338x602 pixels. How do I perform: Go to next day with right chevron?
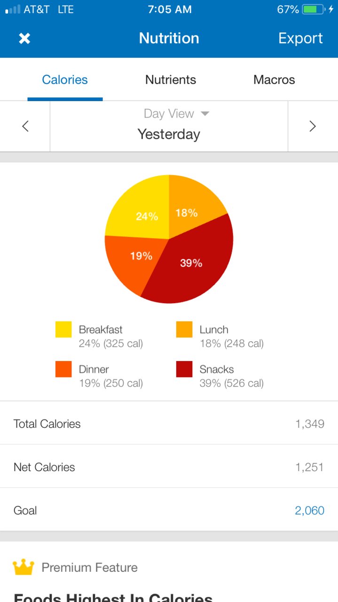tap(313, 126)
